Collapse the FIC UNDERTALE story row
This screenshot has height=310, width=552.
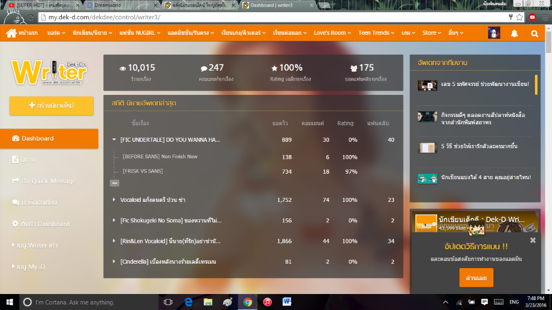pos(114,140)
